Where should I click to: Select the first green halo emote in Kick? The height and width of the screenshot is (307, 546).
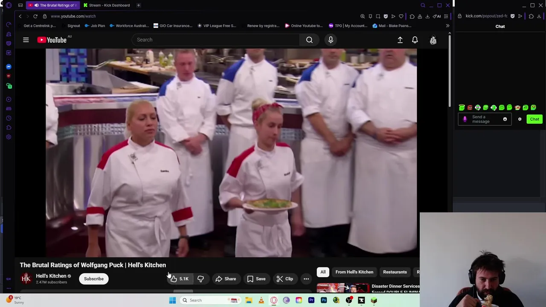coord(462,107)
